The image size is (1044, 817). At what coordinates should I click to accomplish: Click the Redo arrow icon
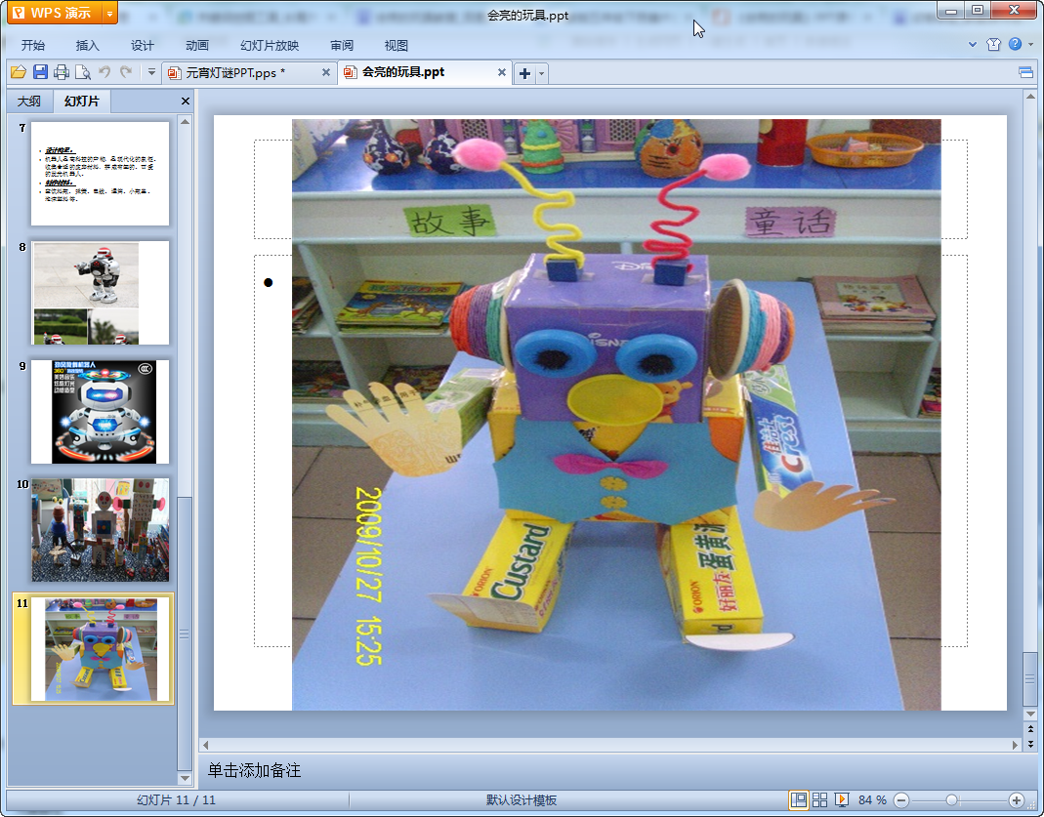pyautogui.click(x=126, y=72)
